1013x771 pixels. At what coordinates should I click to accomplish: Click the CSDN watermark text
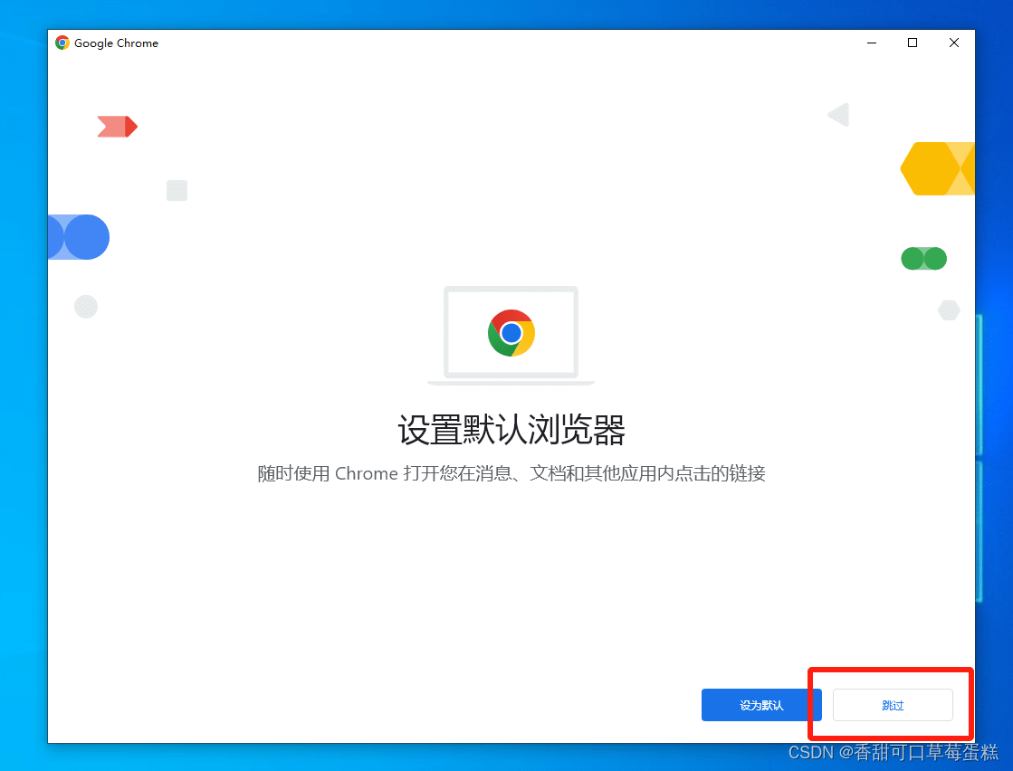click(893, 752)
